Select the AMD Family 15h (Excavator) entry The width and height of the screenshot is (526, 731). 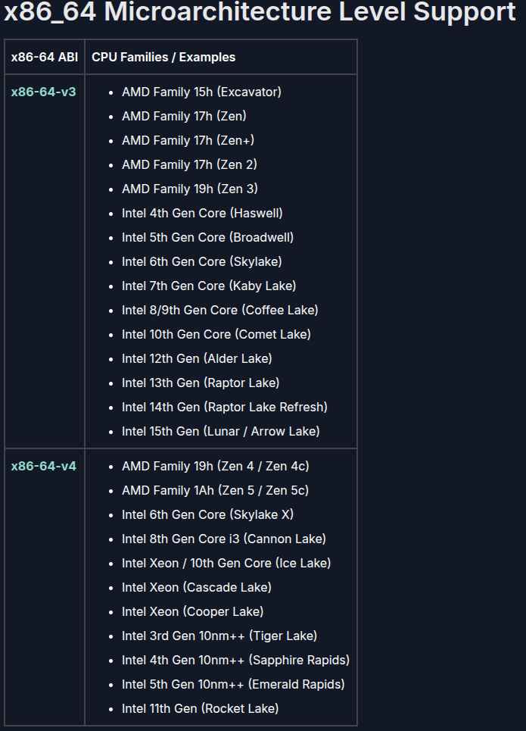coord(201,92)
